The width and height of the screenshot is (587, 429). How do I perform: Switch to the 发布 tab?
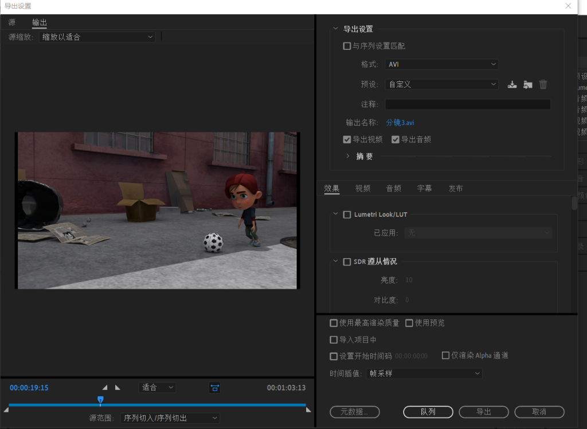[456, 189]
